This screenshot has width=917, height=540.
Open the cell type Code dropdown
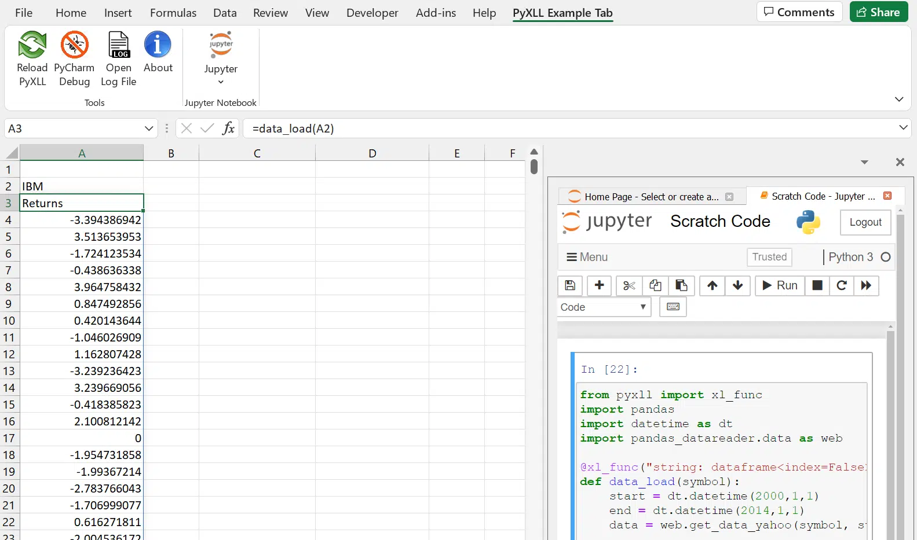(604, 307)
